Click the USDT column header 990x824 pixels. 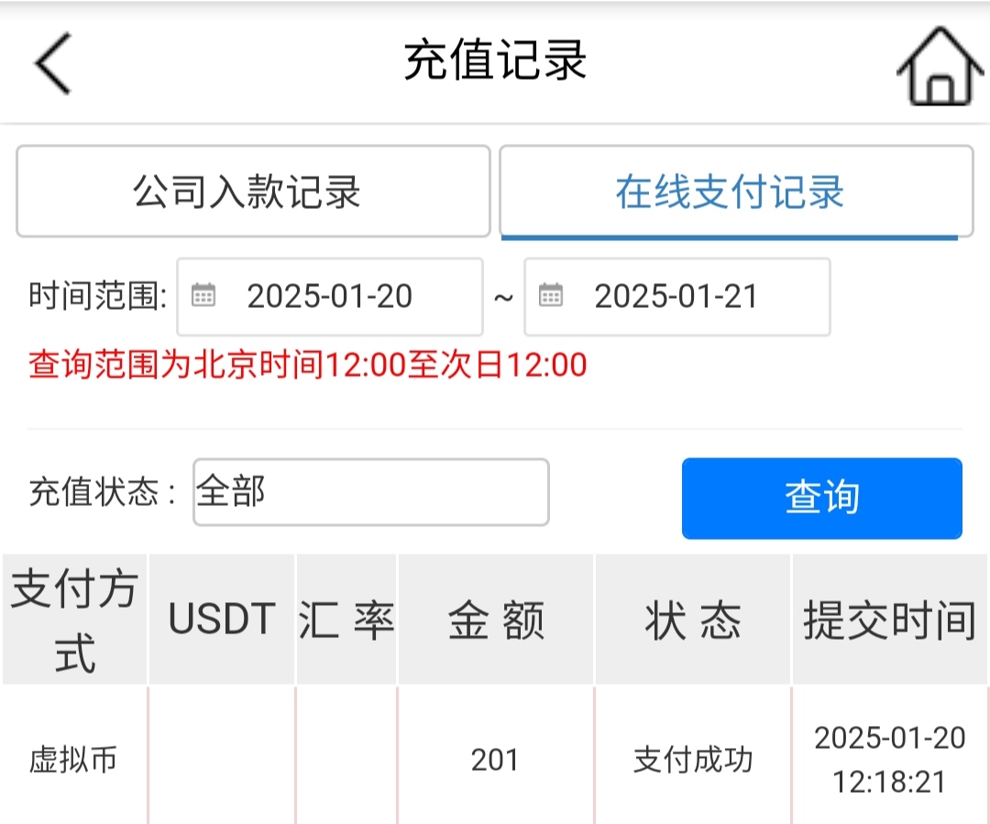222,620
